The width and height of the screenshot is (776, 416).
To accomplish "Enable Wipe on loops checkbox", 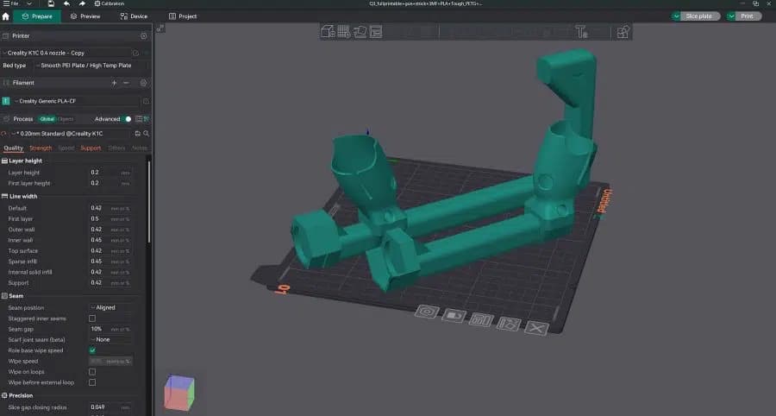I will click(92, 371).
